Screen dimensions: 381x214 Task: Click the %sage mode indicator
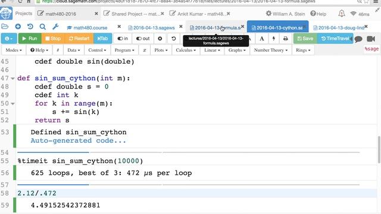coord(371,49)
